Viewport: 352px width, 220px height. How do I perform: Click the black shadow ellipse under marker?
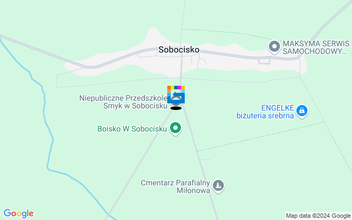176,108
